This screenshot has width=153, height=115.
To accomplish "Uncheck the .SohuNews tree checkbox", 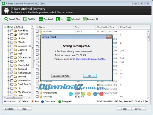I will [12, 73].
